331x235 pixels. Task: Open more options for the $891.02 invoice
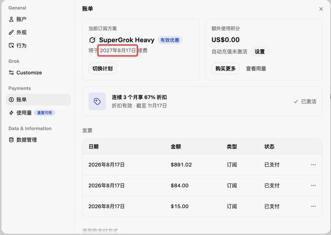pyautogui.click(x=313, y=164)
